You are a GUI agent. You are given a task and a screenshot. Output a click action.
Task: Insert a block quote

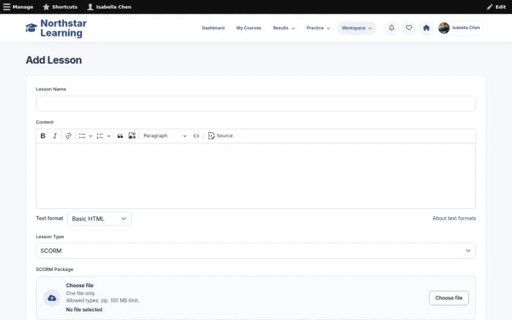120,136
